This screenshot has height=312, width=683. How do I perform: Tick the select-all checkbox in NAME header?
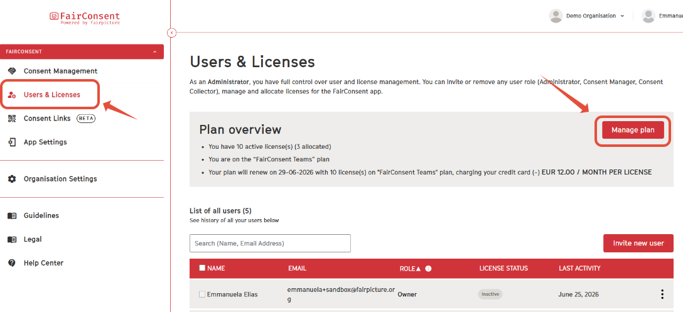point(202,268)
